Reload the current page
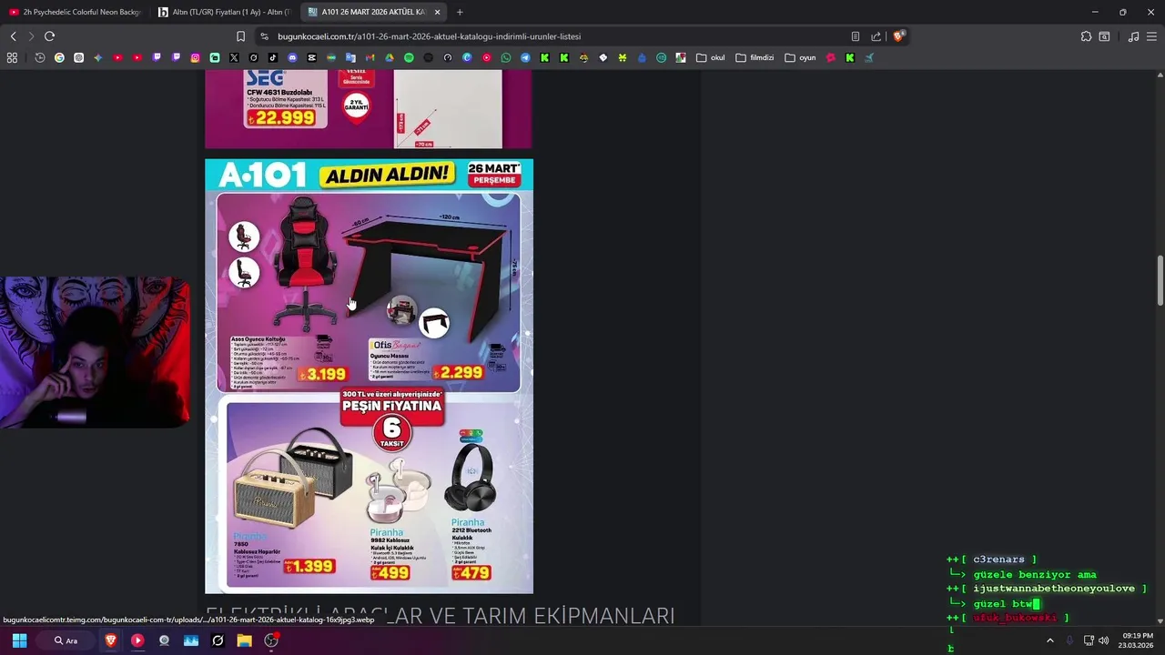 (x=49, y=36)
